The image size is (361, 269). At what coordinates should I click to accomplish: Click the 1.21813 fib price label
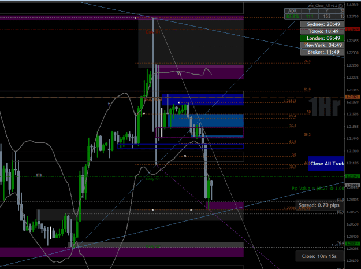(x=290, y=101)
